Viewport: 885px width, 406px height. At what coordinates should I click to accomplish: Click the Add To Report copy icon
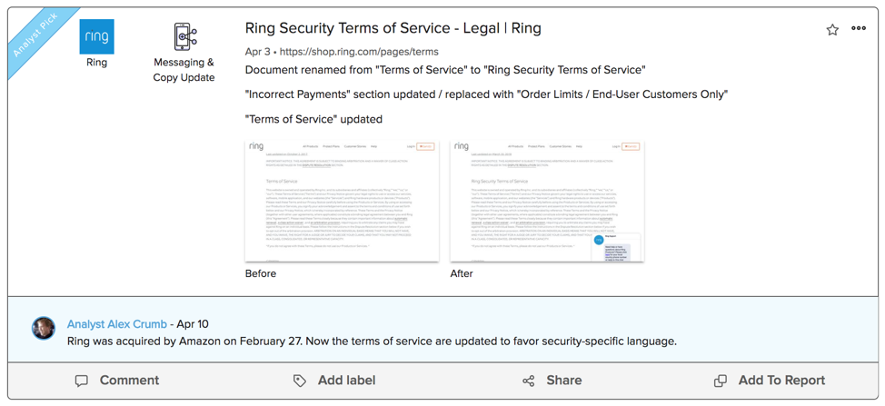[721, 381]
